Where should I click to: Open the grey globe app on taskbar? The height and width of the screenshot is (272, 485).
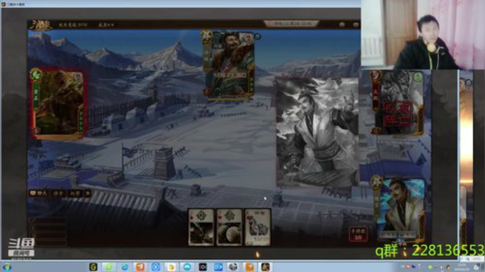234,267
